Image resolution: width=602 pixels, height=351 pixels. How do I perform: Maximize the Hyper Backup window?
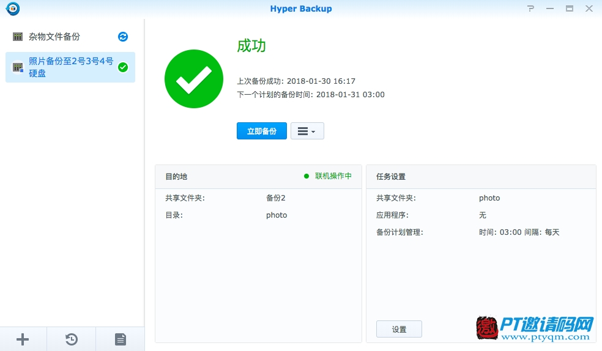pos(570,9)
